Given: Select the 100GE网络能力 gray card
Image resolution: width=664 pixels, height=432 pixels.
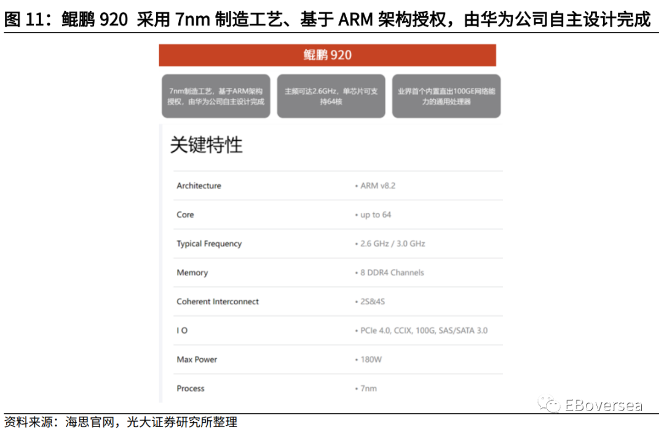Looking at the screenshot, I should (x=446, y=96).
